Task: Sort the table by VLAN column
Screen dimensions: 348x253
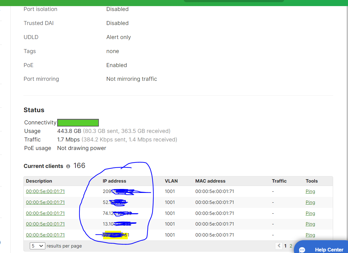Action: point(171,181)
